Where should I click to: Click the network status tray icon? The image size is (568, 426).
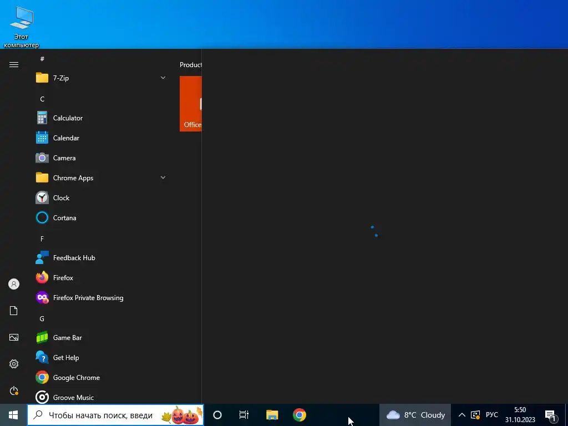tap(475, 415)
